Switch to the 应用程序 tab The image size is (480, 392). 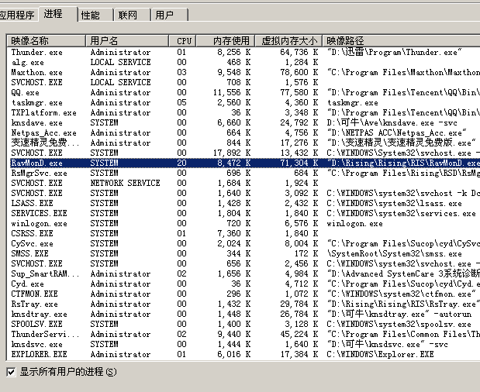[x=17, y=15]
